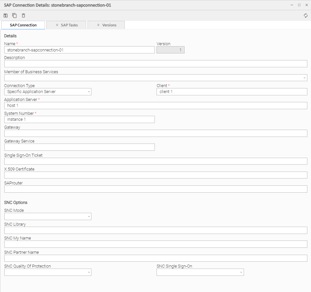Select the SAProuter text field
The height and width of the screenshot is (292, 311).
click(155, 189)
